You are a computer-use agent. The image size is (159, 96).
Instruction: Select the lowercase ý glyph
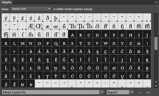(6, 17)
